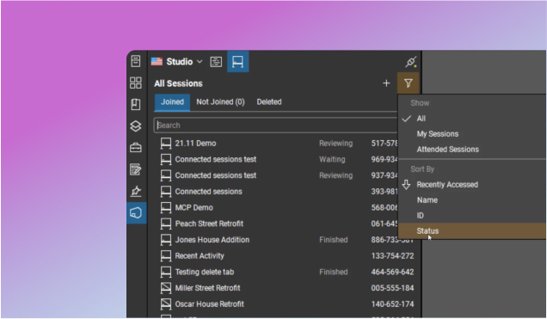Click Finished status of Jones House Addition

[x=334, y=240]
